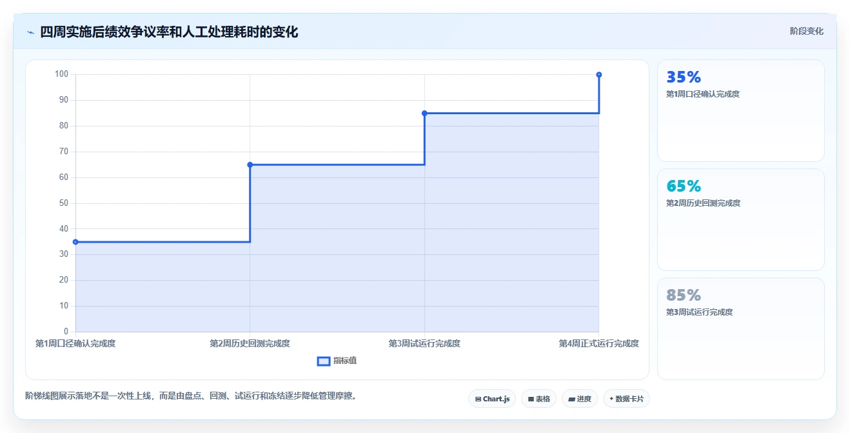
Task: Click x-axis label 第4周正式运行完成度
Action: pyautogui.click(x=598, y=343)
